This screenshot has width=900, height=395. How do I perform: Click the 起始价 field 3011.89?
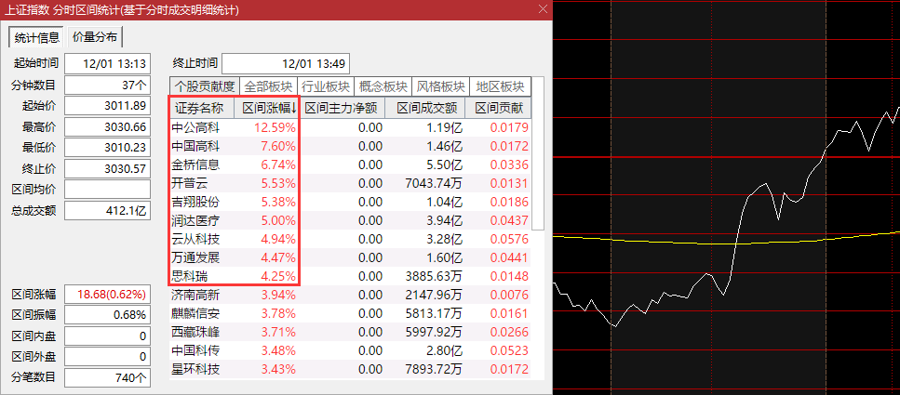coord(107,106)
